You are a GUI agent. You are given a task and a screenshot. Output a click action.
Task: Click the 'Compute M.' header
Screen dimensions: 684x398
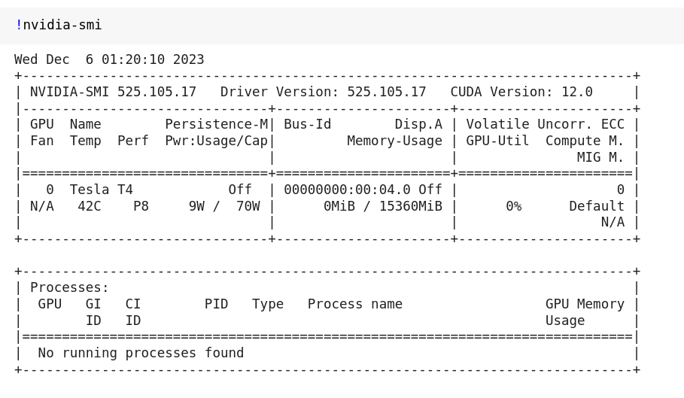tap(585, 141)
